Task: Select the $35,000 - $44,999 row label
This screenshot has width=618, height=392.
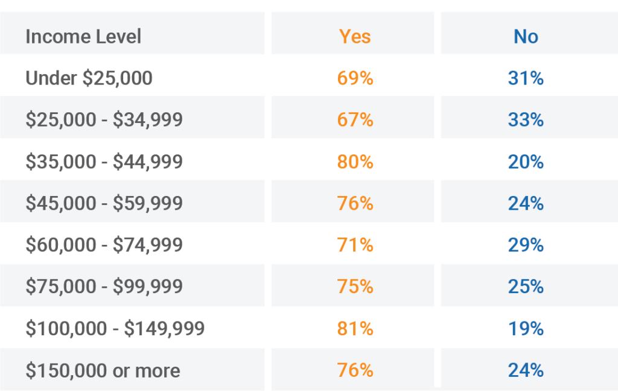Action: 104,162
